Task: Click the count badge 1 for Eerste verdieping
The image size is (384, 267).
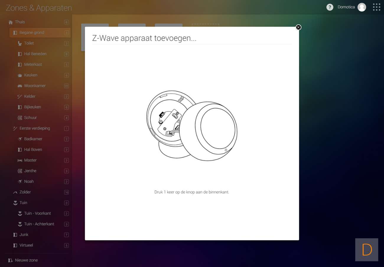Action: tap(66, 129)
